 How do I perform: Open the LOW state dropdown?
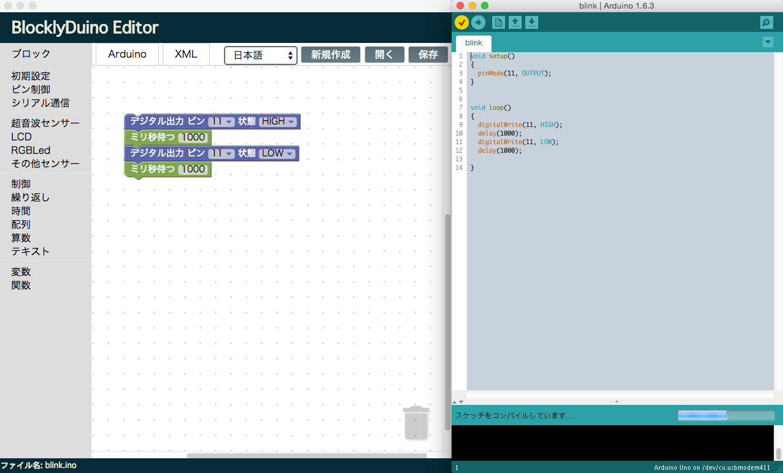(277, 153)
